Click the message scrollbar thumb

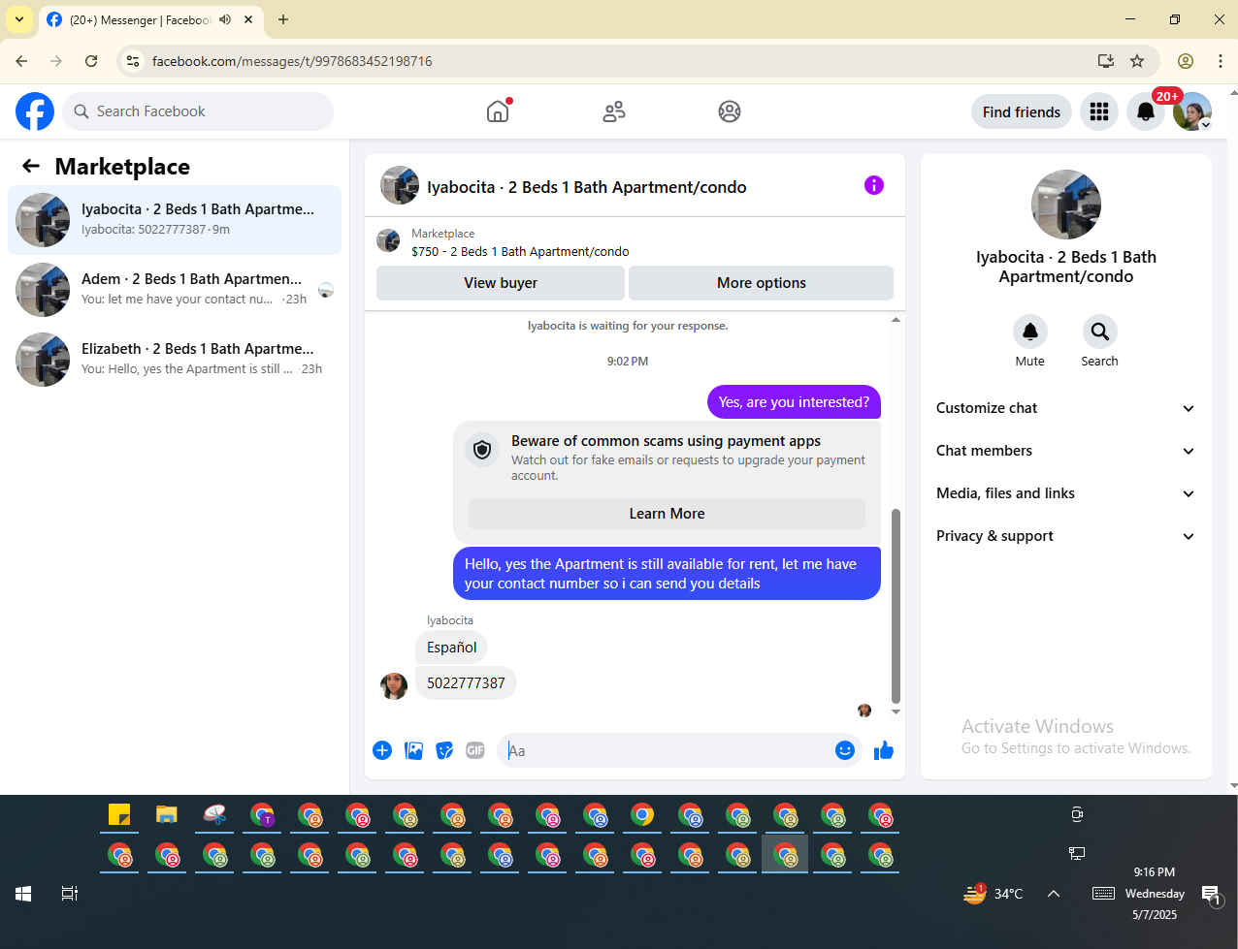pos(896,606)
